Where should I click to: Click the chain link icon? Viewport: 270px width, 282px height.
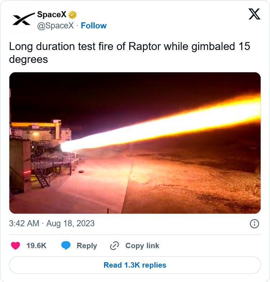coord(114,246)
